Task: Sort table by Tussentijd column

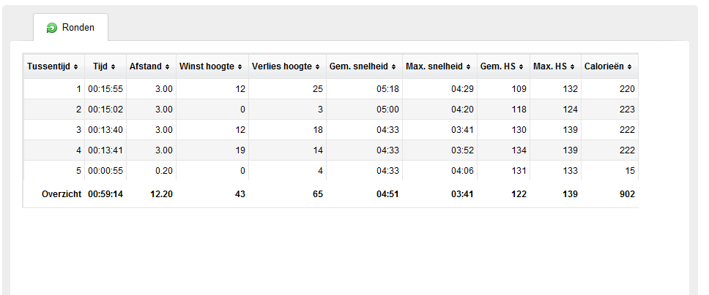Action: pos(53,66)
